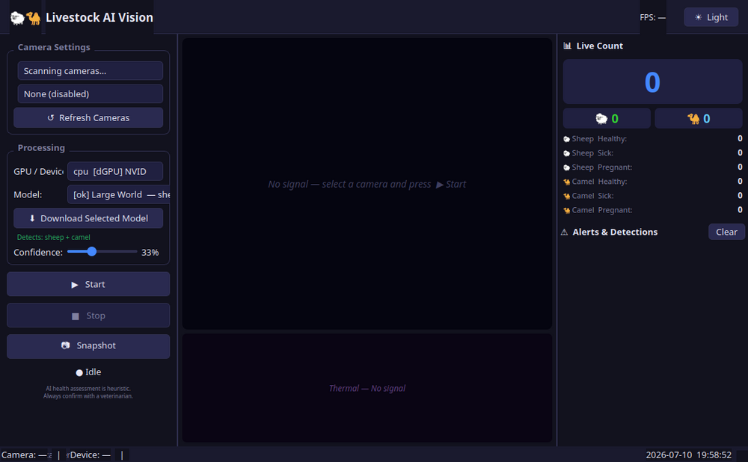Click the sheep logo icon in the header
The width and height of the screenshot is (748, 462).
17,18
